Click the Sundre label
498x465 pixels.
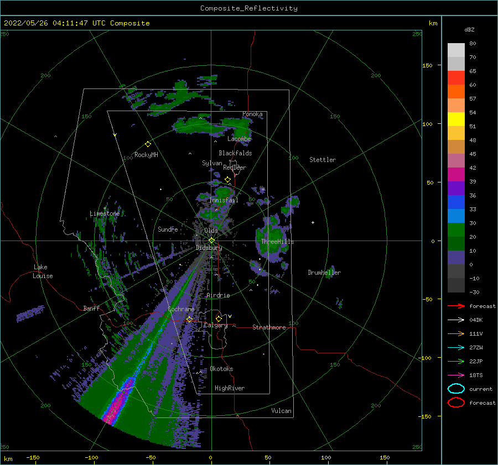click(168, 229)
